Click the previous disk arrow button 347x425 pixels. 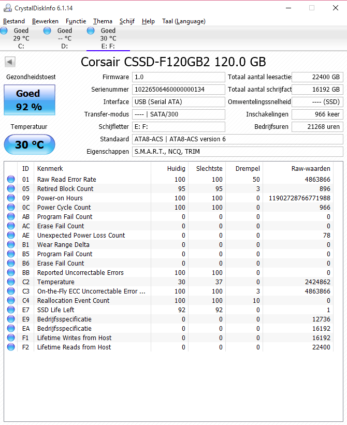click(10, 62)
